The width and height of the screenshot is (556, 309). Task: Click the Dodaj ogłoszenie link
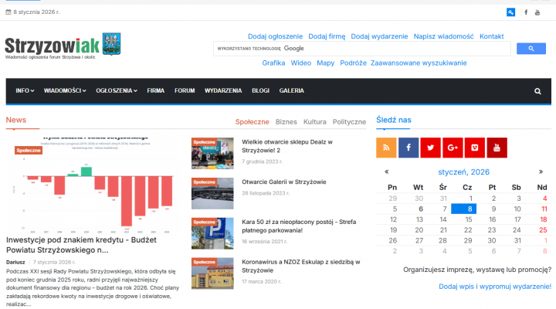click(x=275, y=36)
